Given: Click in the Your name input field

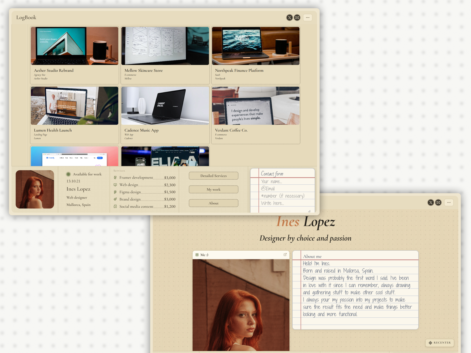Looking at the screenshot, I should 287,182.
